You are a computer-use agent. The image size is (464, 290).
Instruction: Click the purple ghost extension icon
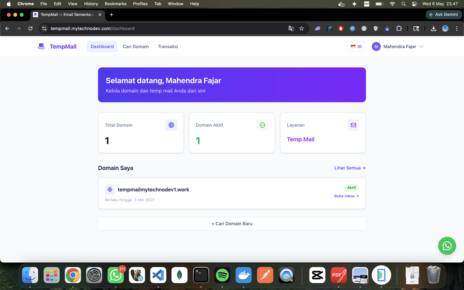pos(317,28)
